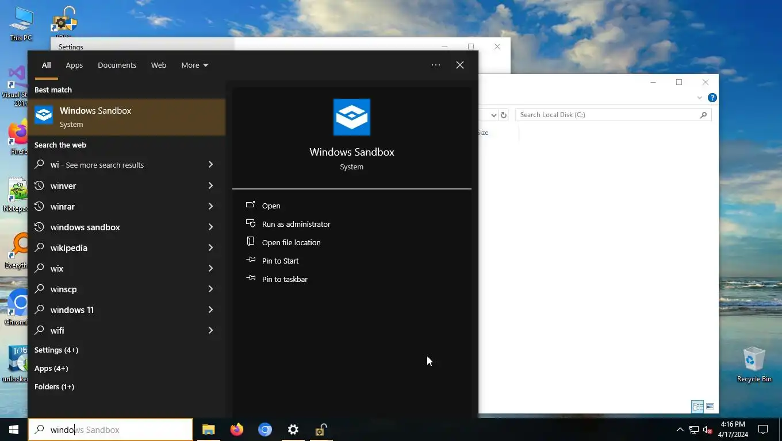The height and width of the screenshot is (441, 782).
Task: Open the search panel options ellipsis
Action: coord(436,65)
